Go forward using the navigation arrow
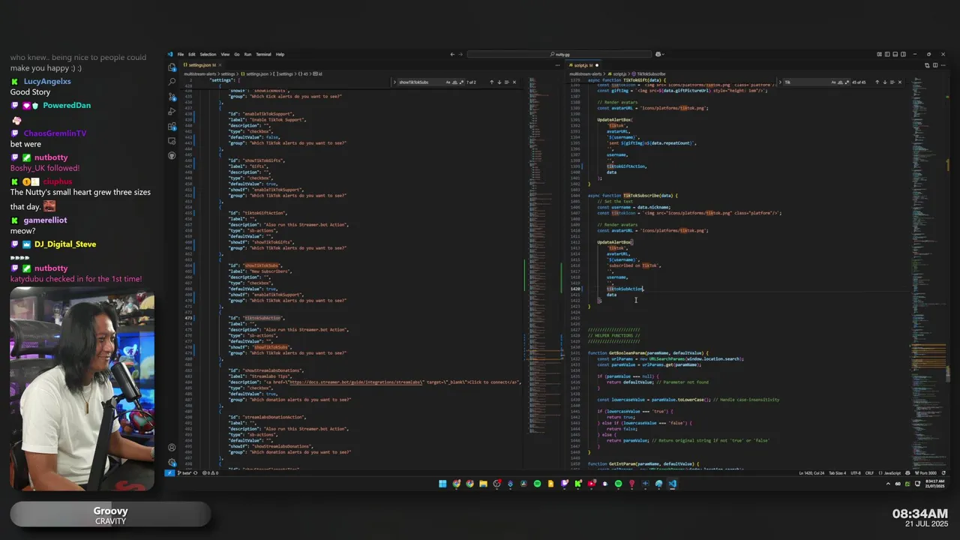This screenshot has height=540, width=960. (460, 54)
